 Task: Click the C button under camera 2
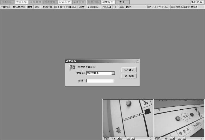pyautogui.click(x=133, y=139)
